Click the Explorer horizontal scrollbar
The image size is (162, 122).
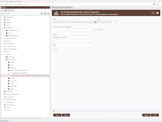tap(22, 118)
